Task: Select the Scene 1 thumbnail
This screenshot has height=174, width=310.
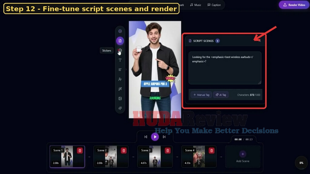Action: tap(67, 157)
